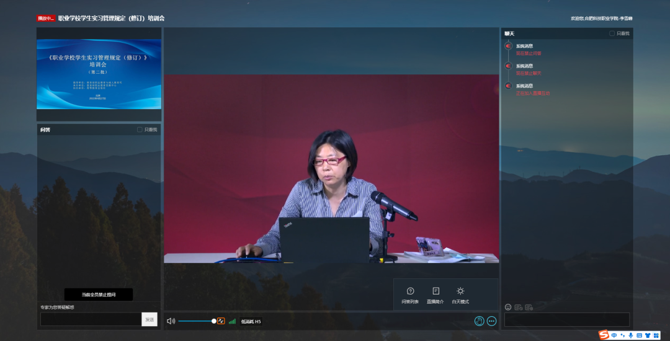Open the 直播简介 live intro
670x341 pixels.
(x=435, y=295)
